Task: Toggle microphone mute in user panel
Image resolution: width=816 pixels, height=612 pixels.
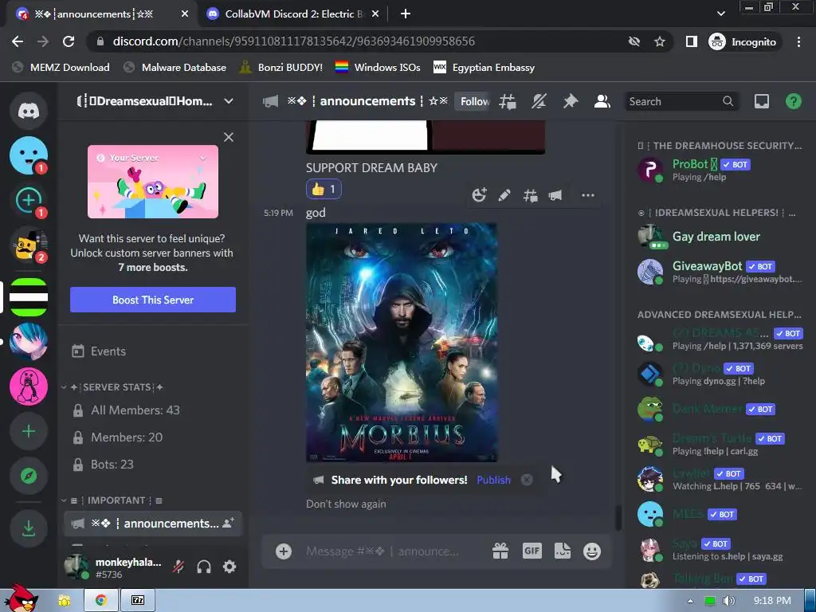Action: click(178, 567)
